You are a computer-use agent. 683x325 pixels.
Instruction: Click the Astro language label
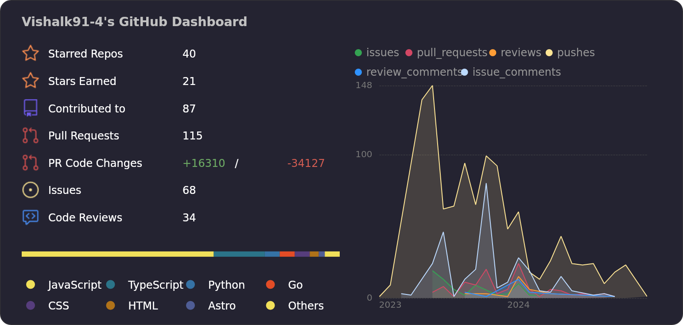(222, 306)
